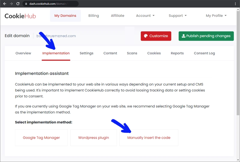Choose Manually insert the code method

[149, 138]
